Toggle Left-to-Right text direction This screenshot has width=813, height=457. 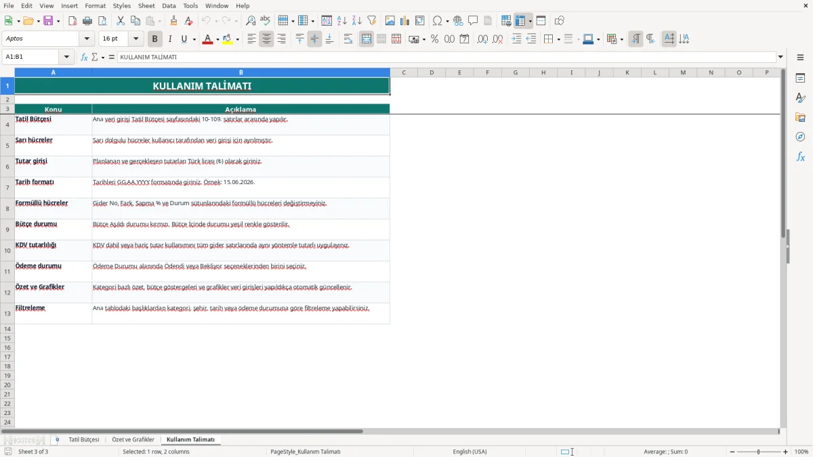tap(635, 39)
